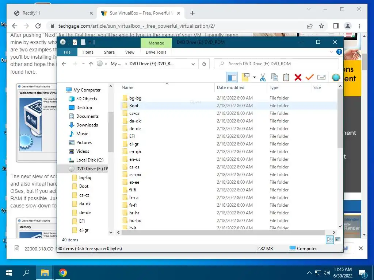Go up one folder level
Image resolution: width=374 pixels, height=280 pixels.
pyautogui.click(x=91, y=64)
